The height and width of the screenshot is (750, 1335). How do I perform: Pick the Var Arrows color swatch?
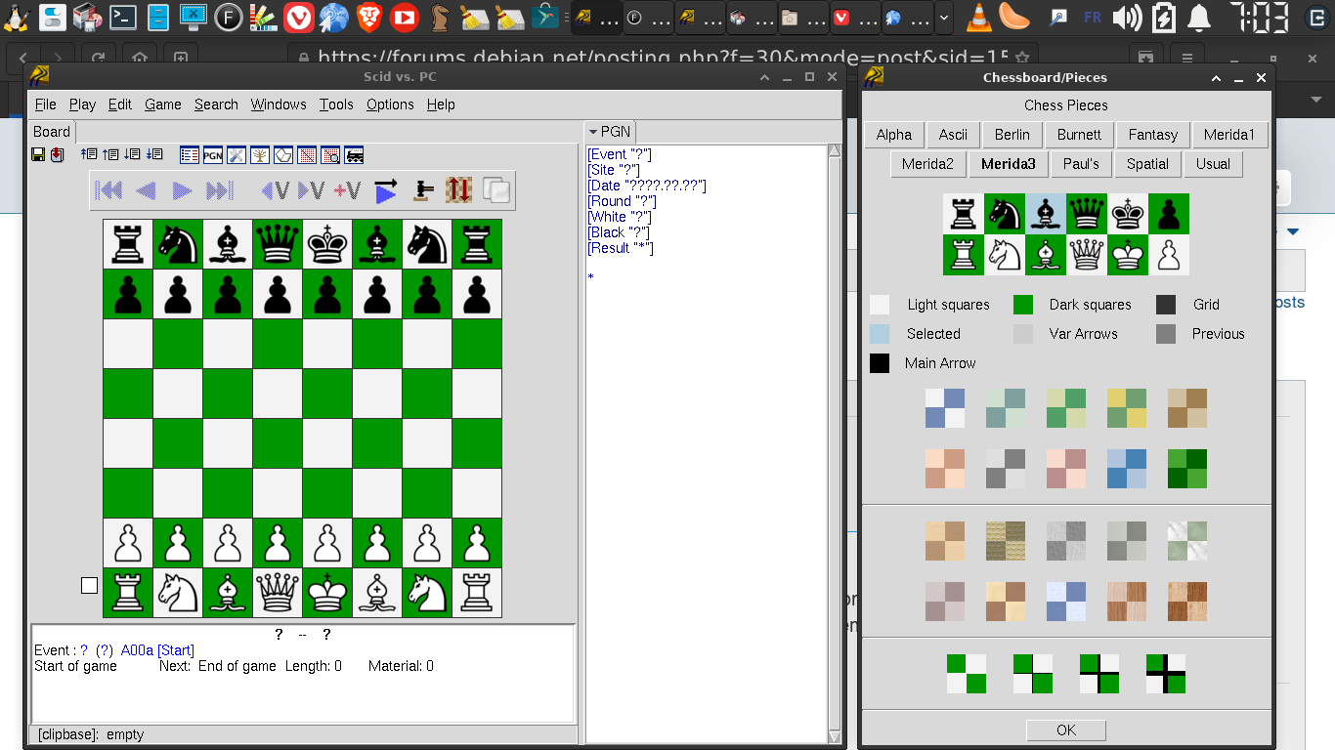coord(1022,334)
